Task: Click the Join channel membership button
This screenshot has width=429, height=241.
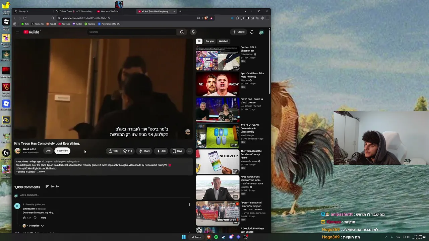Action: 48,151
